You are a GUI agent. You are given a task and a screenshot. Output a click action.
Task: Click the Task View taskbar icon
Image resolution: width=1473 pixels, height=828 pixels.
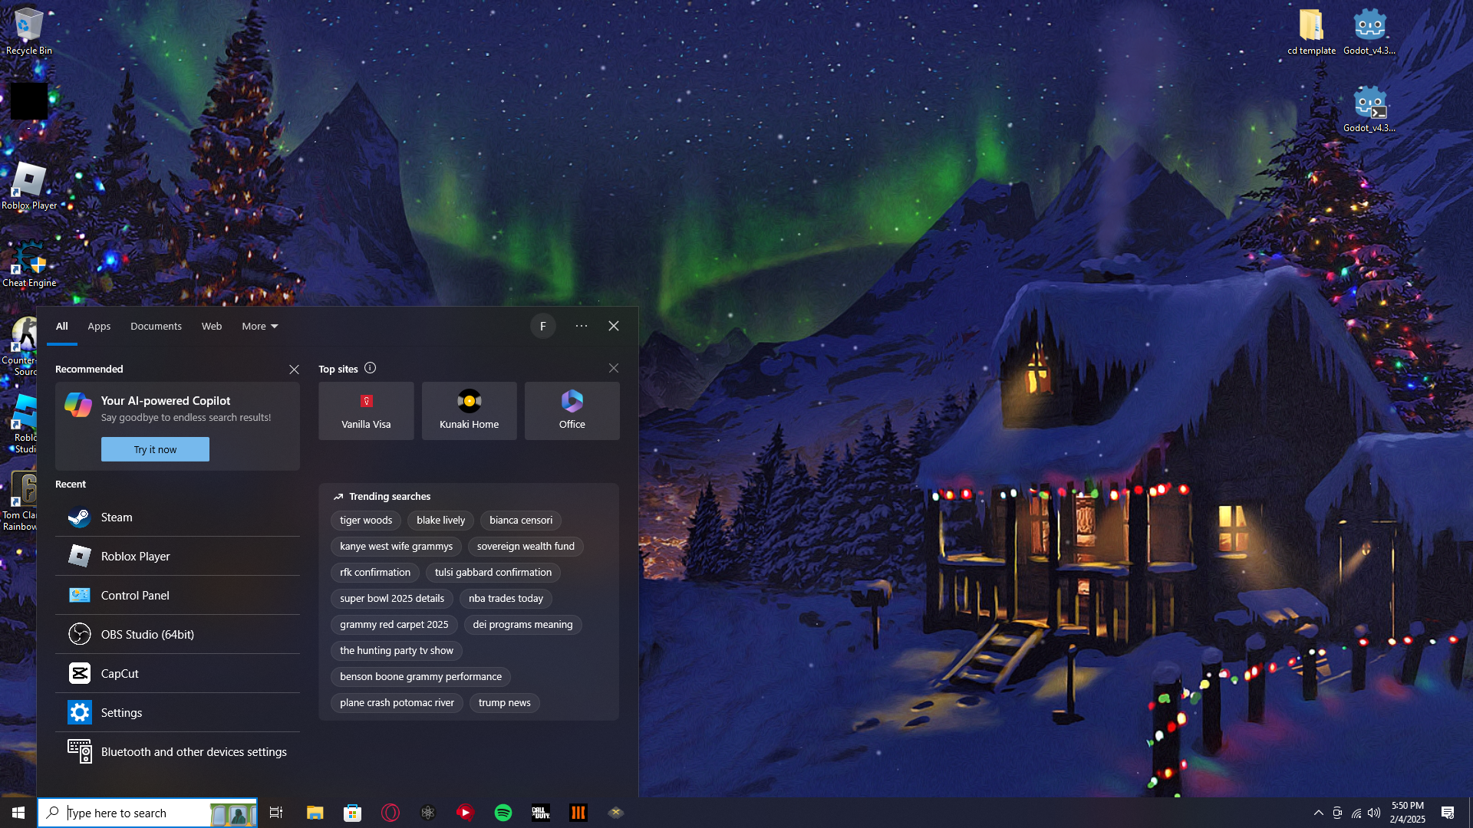coord(276,813)
